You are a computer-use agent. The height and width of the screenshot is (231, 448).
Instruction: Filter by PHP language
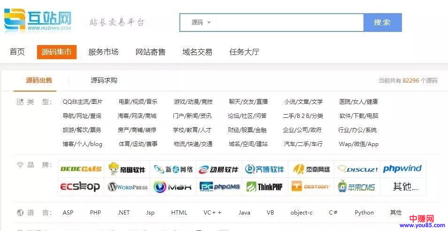click(x=95, y=213)
